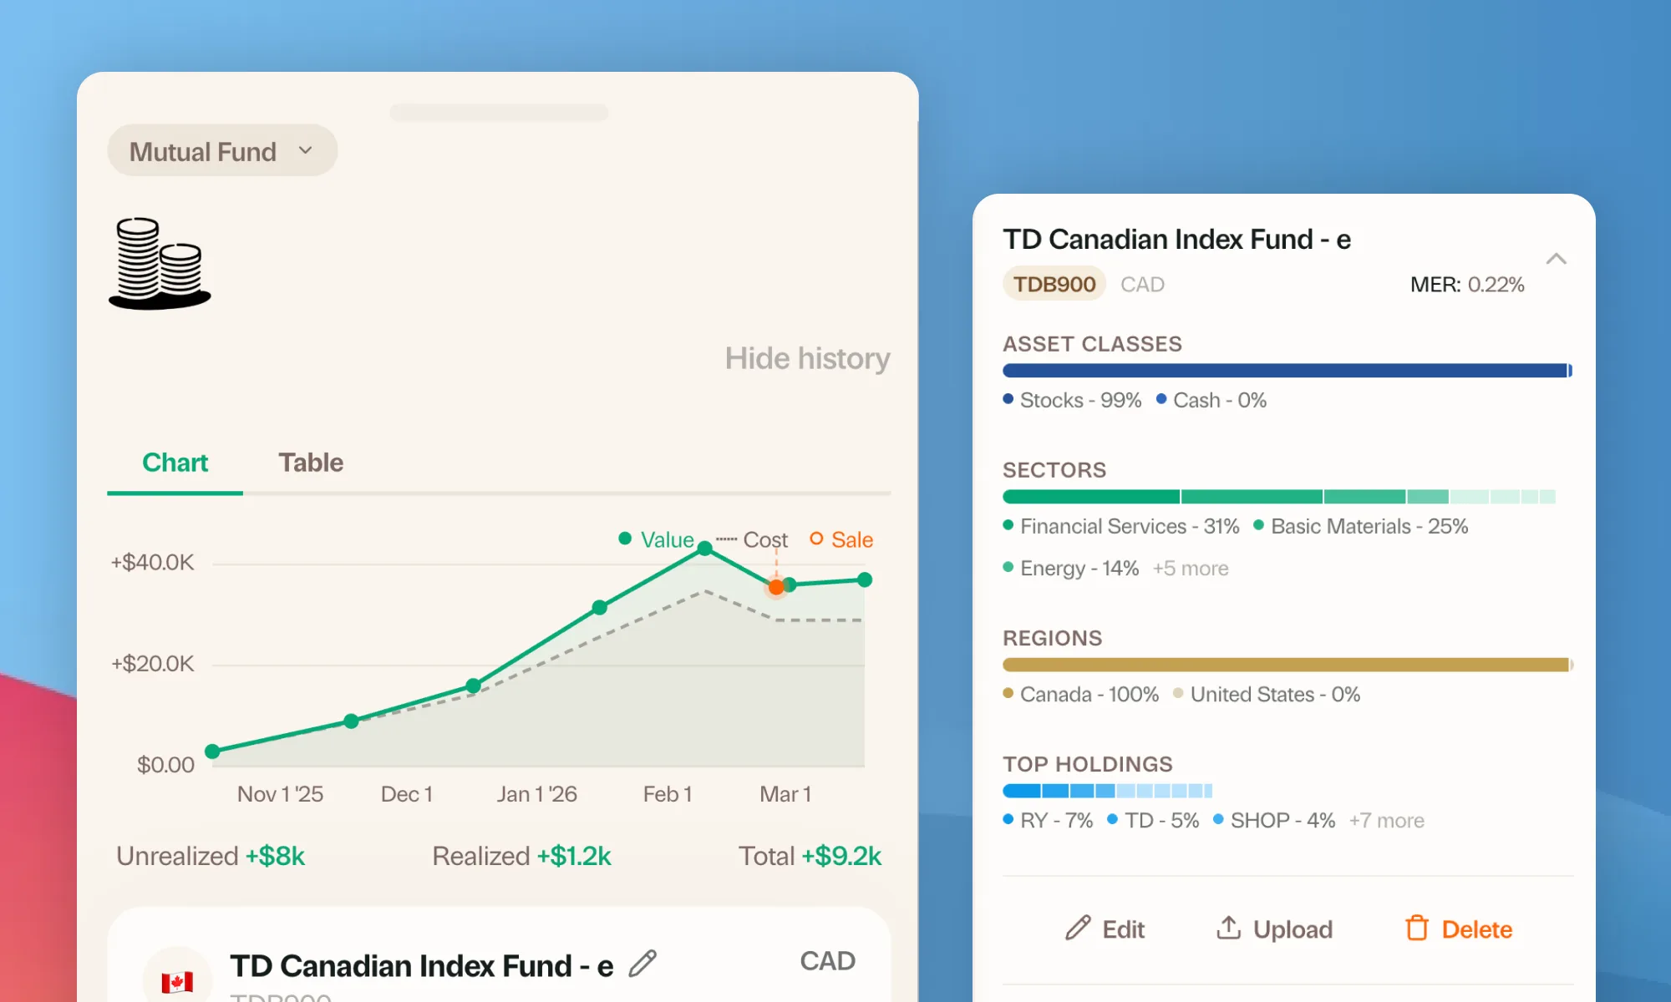The image size is (1671, 1002).
Task: Select the orange Sale marker on the chart
Action: 775,587
